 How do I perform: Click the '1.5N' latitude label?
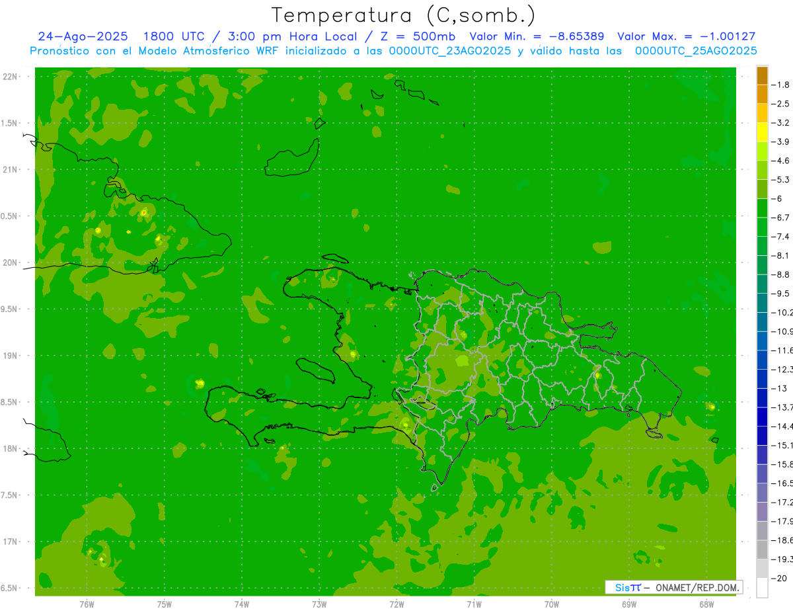pos(9,123)
